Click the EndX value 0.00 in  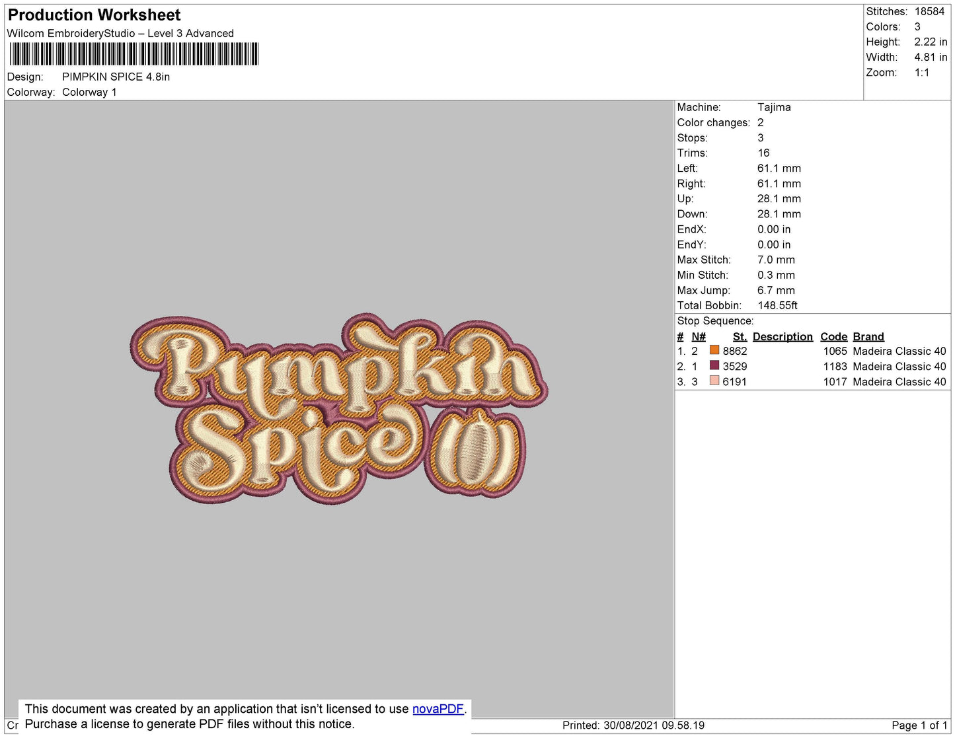pos(774,229)
